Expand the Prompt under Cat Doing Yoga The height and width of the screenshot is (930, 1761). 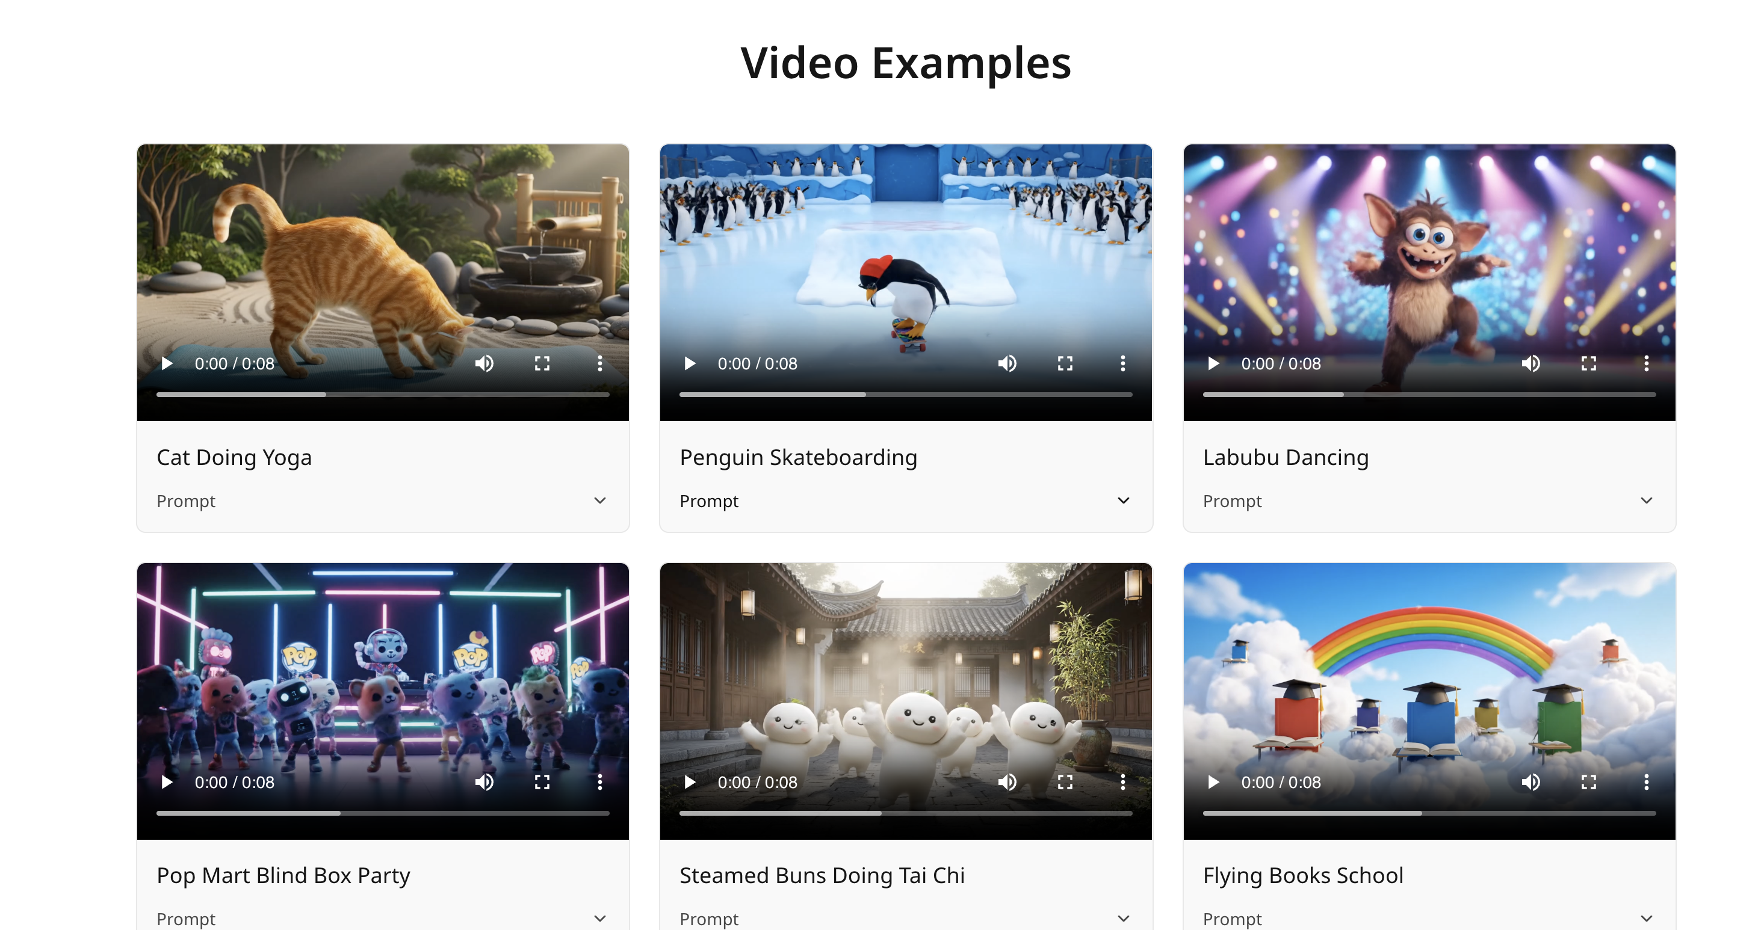[599, 501]
